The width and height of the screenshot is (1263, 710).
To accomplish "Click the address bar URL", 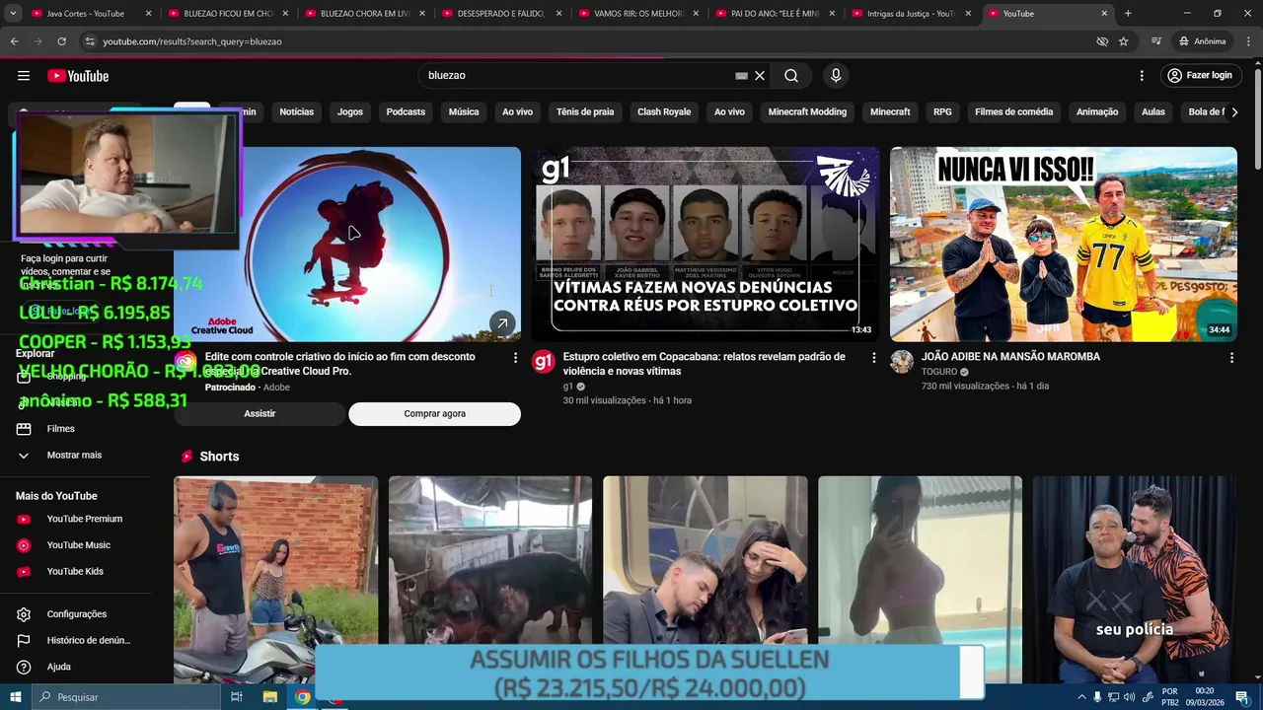I will [x=192, y=41].
